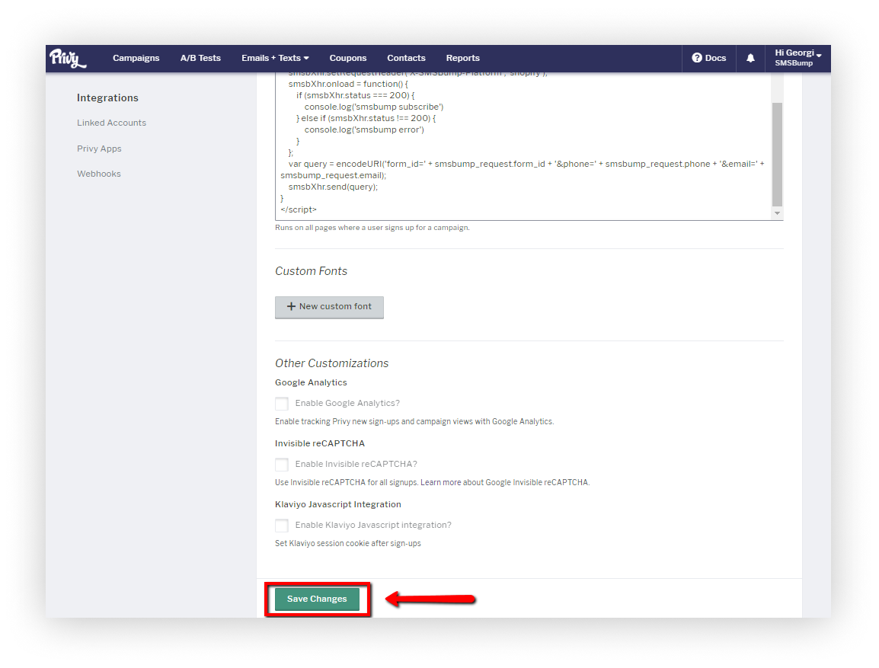Click the 'Learn more about Google Invisible reCAPTCHA' text
This screenshot has height=668, width=879.
click(x=504, y=482)
